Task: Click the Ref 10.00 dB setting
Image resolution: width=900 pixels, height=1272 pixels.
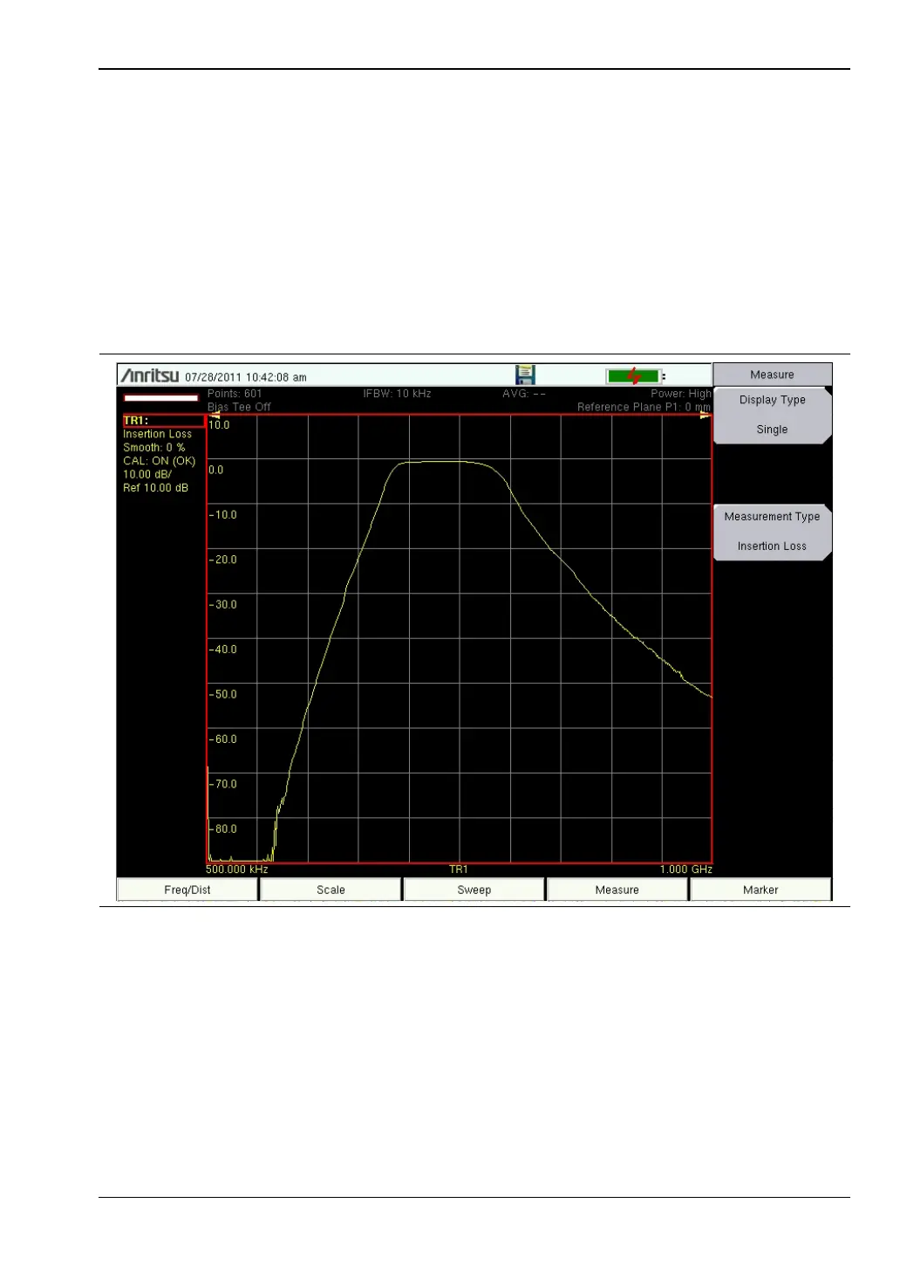Action: tap(155, 488)
